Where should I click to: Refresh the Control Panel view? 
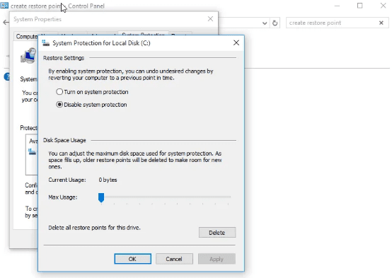[275, 23]
